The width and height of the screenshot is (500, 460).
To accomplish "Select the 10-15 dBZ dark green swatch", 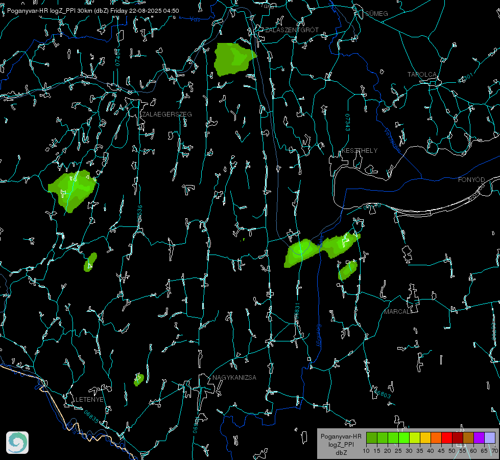I will 372,438.
